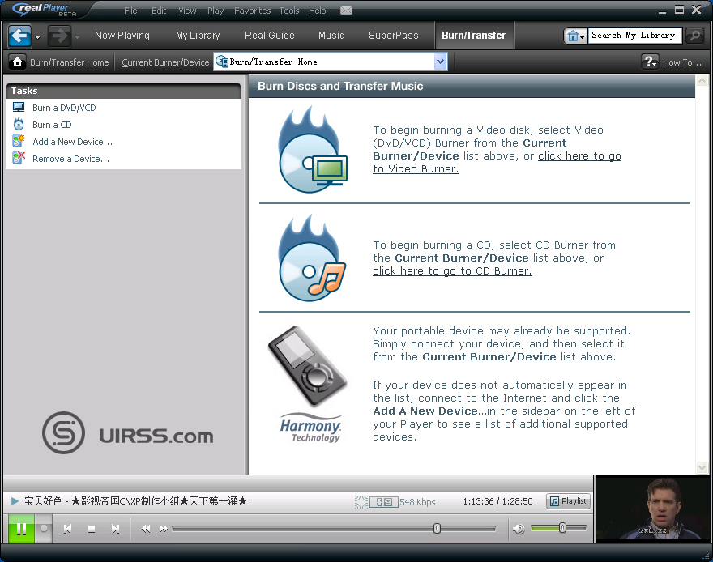
Task: Switch to the Now Playing tab
Action: coord(122,36)
